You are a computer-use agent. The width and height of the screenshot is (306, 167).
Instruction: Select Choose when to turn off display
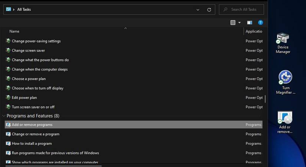(37, 88)
